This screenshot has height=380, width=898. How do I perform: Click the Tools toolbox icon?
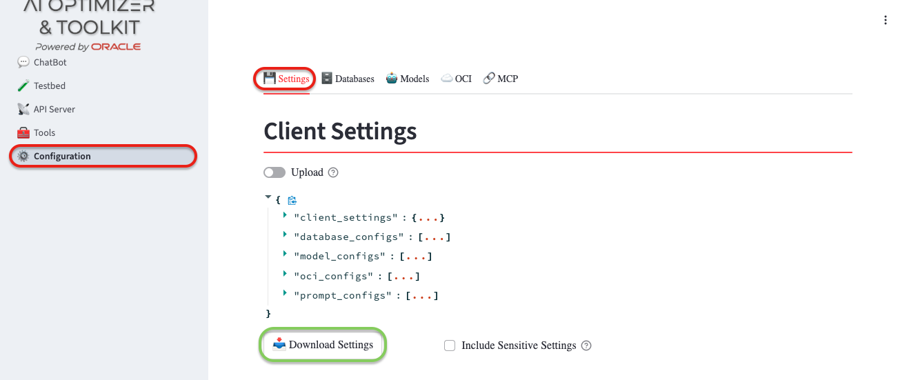point(23,132)
